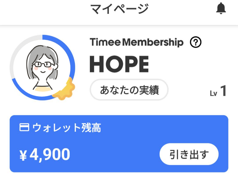Screen dimensions: 238x183
Task: Open あなたの実績 achievements
Action: 129,90
